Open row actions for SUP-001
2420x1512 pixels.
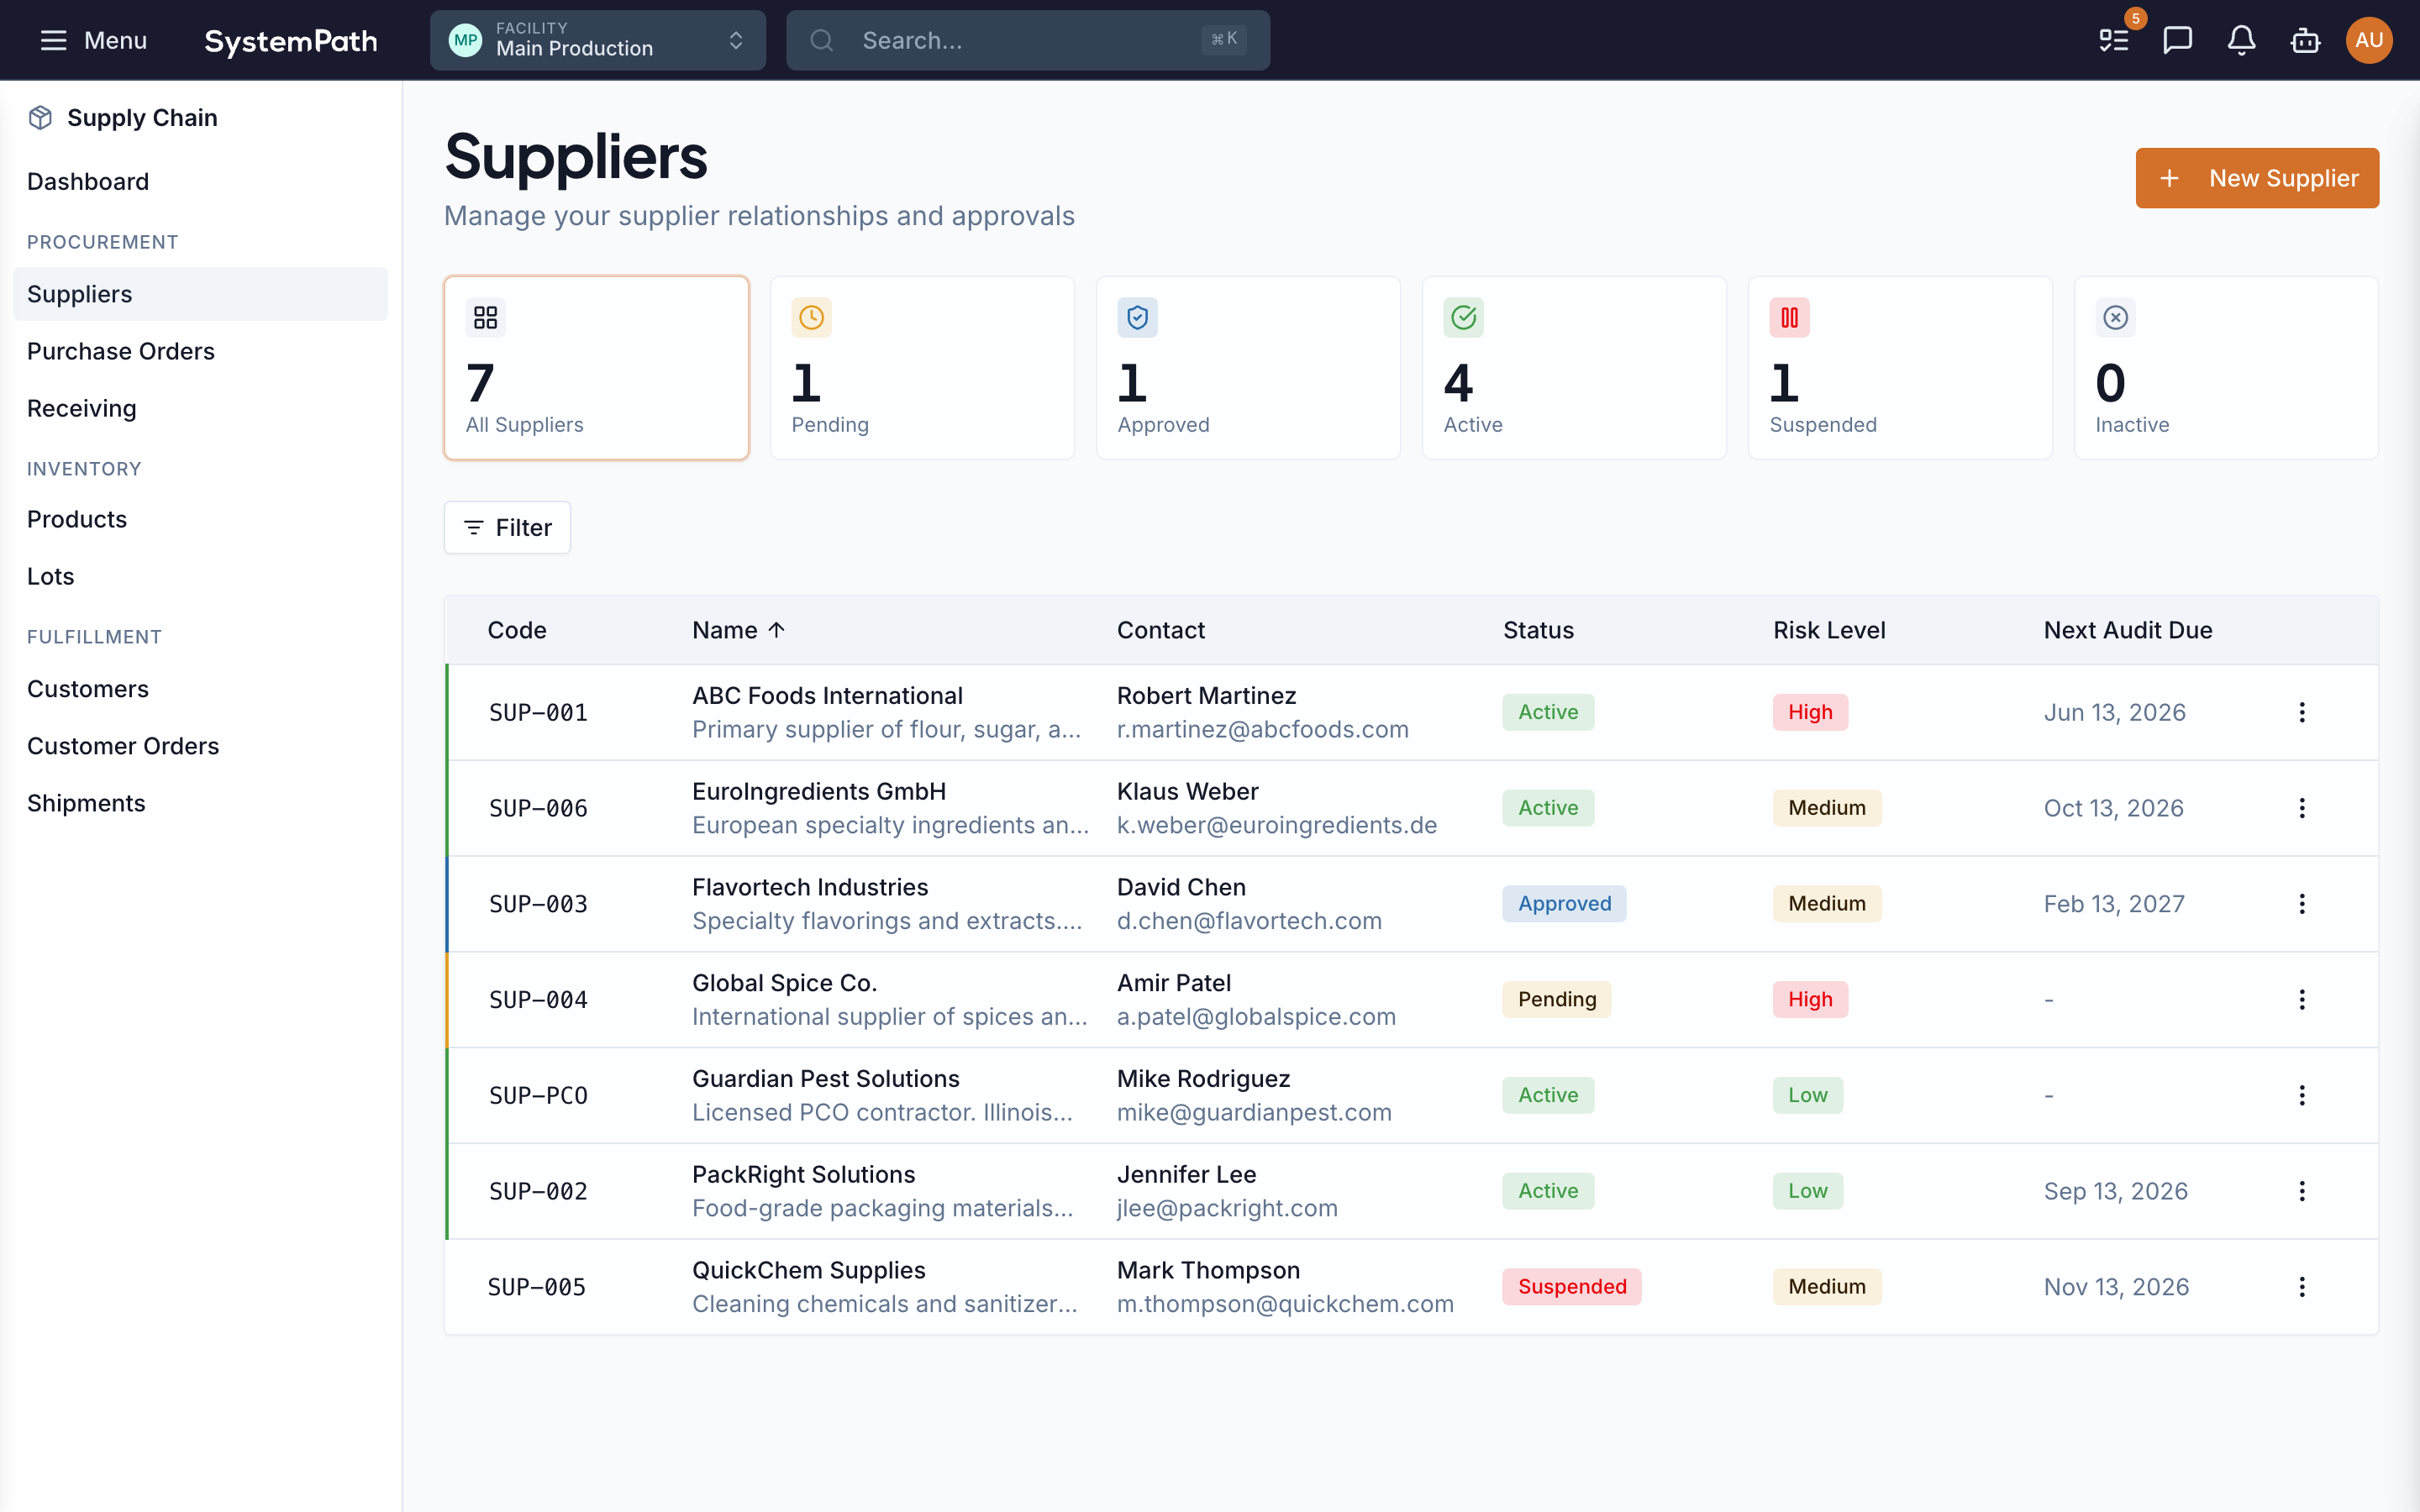tap(2301, 712)
